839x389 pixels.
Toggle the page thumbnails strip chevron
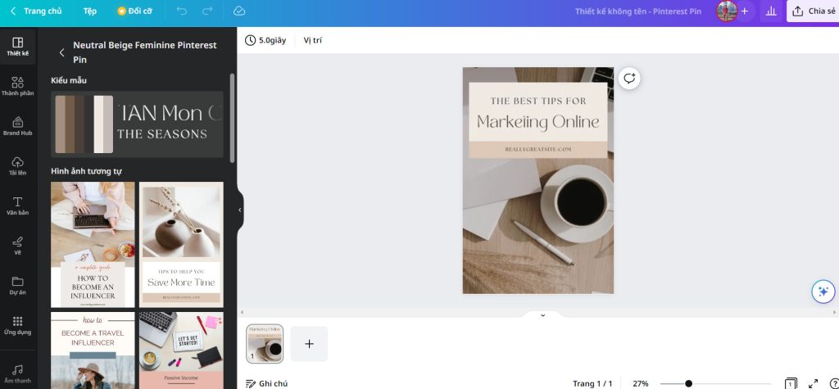[x=542, y=315]
